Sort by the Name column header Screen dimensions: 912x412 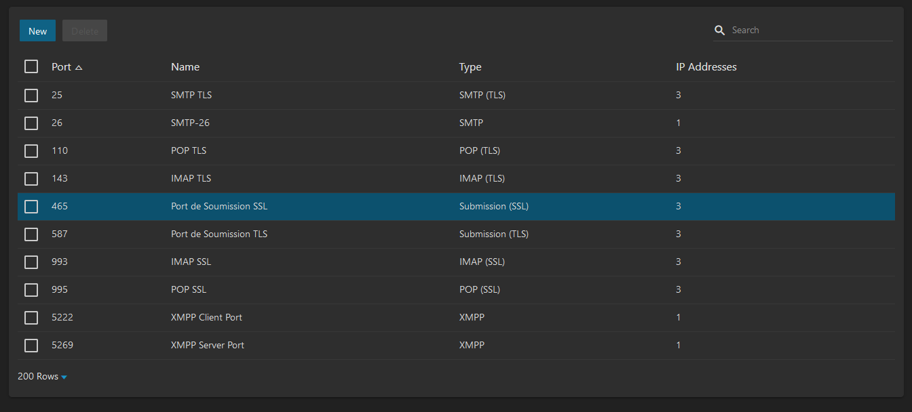click(x=185, y=67)
